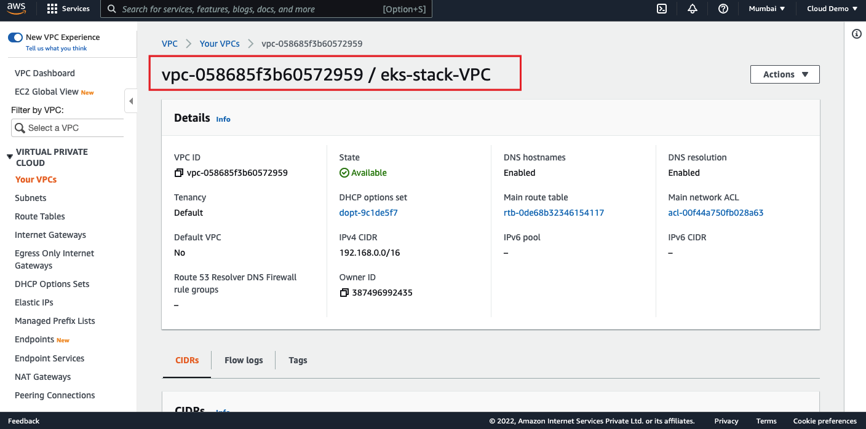Click the search magnifier in top bar
The width and height of the screenshot is (866, 429).
click(111, 9)
